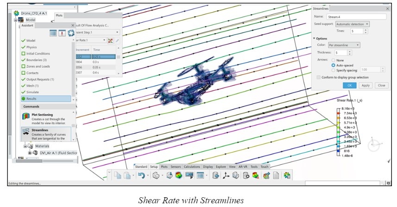
Task: Switch to the Plots tab in action bar
Action: pyautogui.click(x=164, y=167)
